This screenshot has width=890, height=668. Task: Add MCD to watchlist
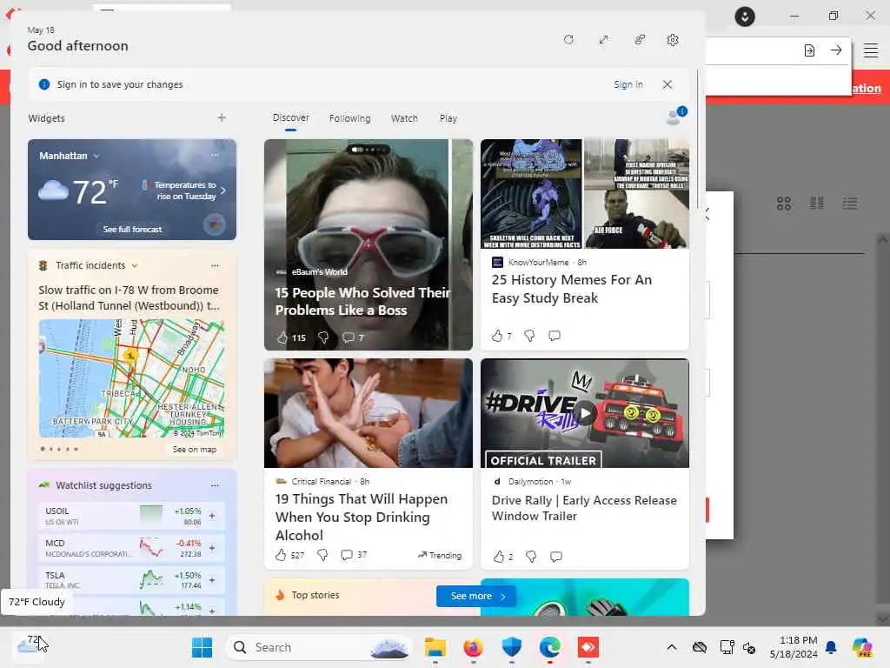pos(212,548)
